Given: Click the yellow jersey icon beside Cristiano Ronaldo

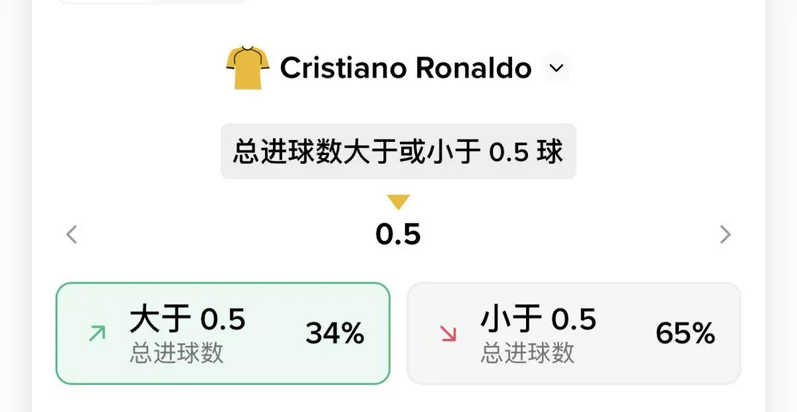Looking at the screenshot, I should click(247, 68).
